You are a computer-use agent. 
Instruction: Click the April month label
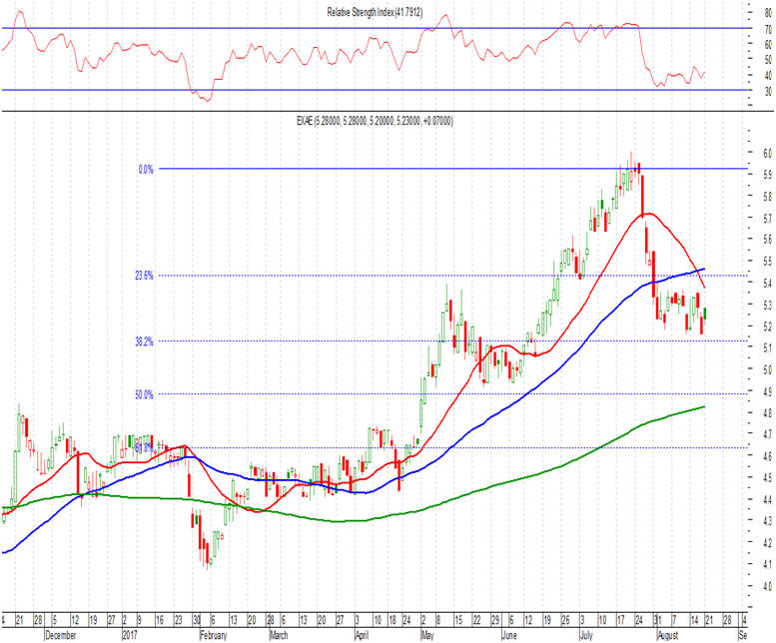(362, 635)
